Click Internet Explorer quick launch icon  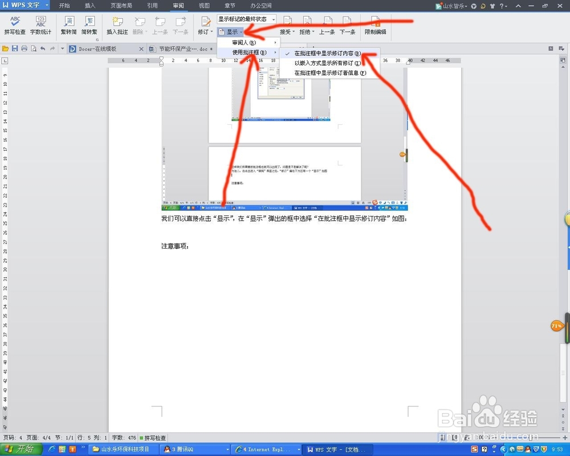coord(52,449)
